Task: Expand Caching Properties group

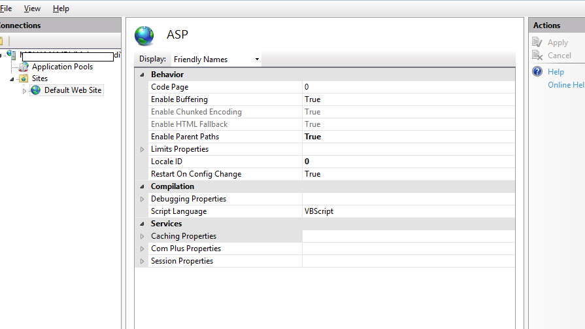Action: point(142,236)
